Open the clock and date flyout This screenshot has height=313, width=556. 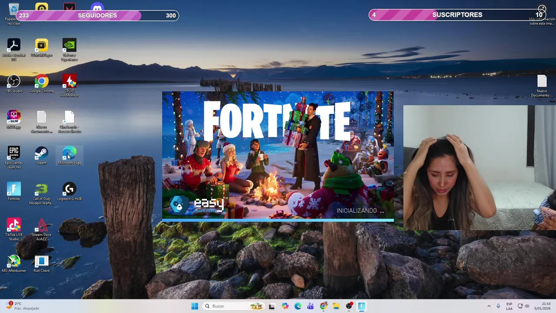[542, 306]
